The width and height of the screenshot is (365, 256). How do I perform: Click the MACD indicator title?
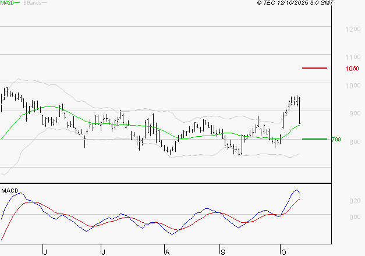coord(10,191)
